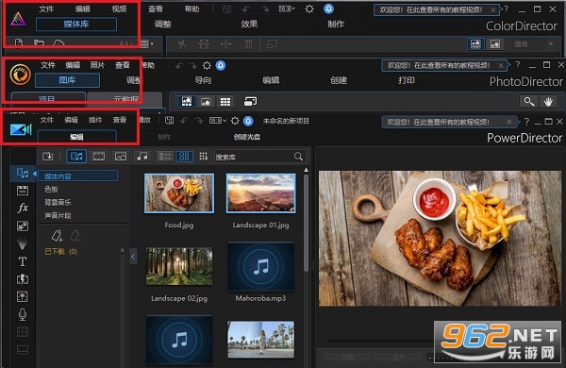This screenshot has height=368, width=566.
Task: Click 媒体库 button in ColorDirector
Action: point(76,25)
